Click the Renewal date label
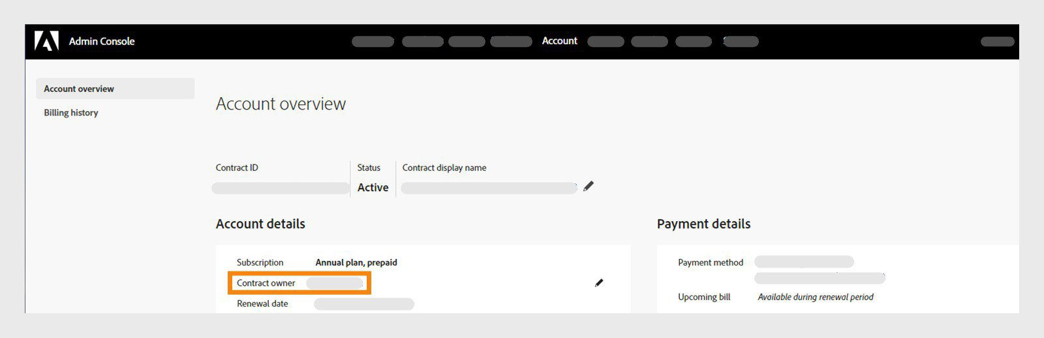The width and height of the screenshot is (1044, 338). pos(262,303)
